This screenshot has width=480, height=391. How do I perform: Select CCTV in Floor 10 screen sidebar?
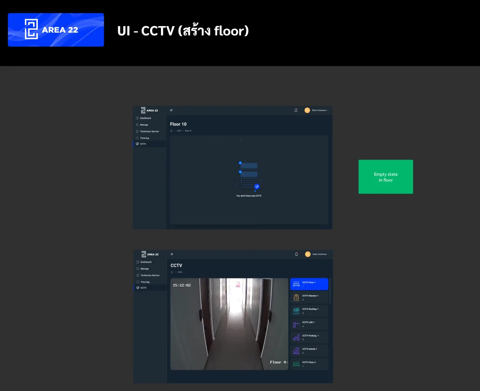150,144
